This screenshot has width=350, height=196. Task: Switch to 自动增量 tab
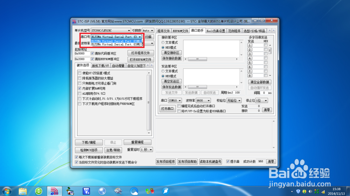coord(118,66)
